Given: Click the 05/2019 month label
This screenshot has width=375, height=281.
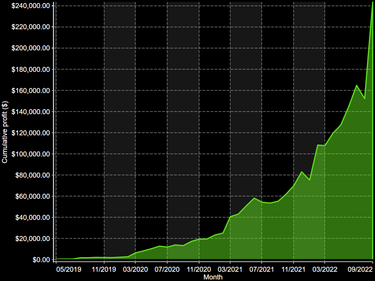Looking at the screenshot, I should (69, 269).
